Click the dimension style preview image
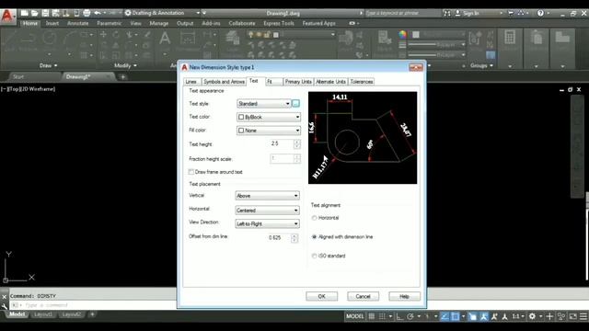The width and height of the screenshot is (589, 331). (x=363, y=138)
